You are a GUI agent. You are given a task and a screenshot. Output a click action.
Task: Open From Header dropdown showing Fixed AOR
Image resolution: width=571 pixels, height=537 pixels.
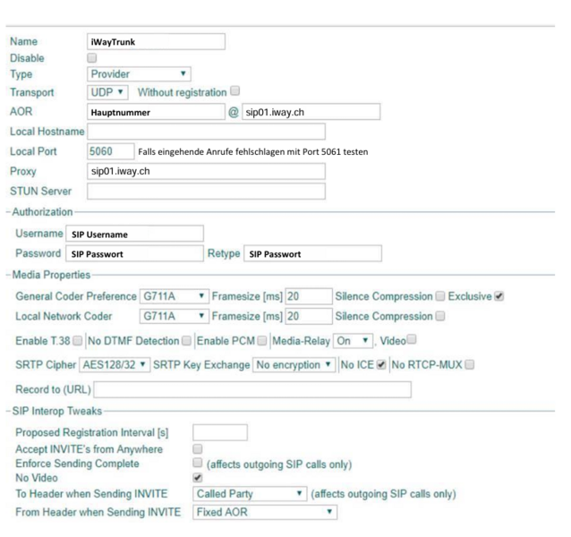[x=265, y=512]
